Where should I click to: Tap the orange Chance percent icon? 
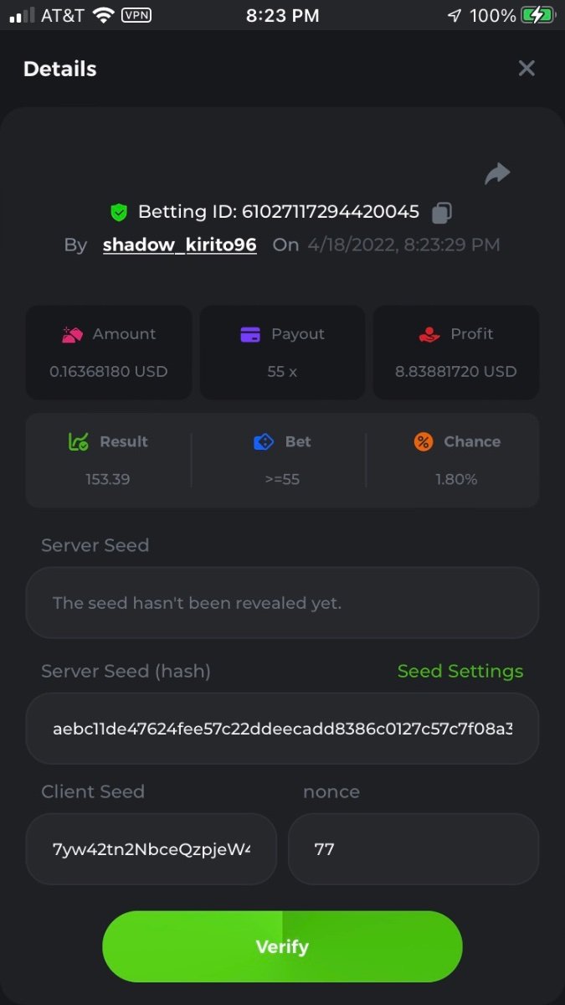point(424,441)
